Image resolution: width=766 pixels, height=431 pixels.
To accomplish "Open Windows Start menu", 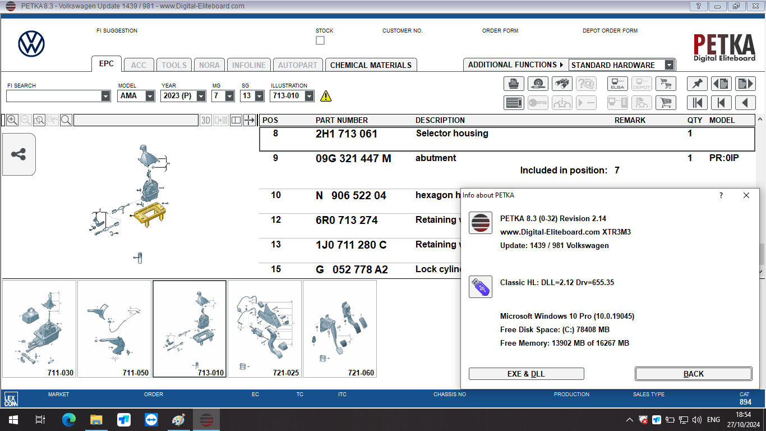I will point(13,420).
